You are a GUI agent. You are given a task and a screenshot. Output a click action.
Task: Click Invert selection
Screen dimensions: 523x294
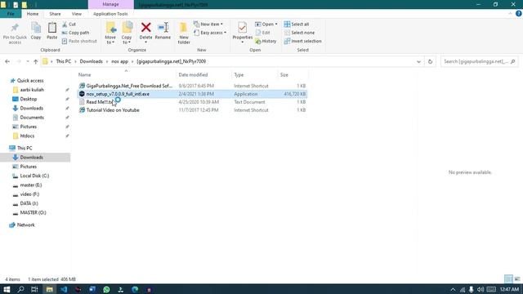(303, 41)
